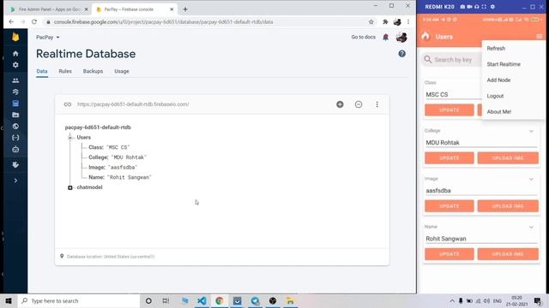Open phone app hamburger menu icon
Image resolution: width=549 pixels, height=308 pixels.
pyautogui.click(x=539, y=37)
